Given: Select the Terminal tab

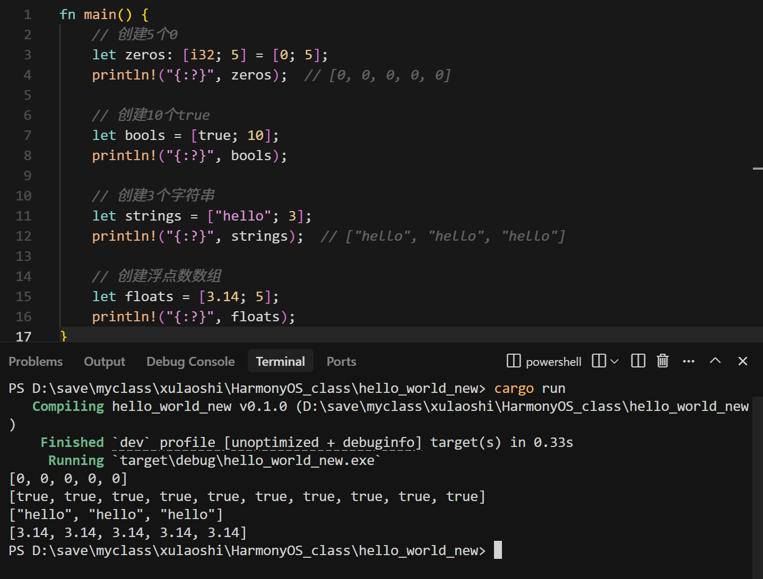Looking at the screenshot, I should coord(281,362).
